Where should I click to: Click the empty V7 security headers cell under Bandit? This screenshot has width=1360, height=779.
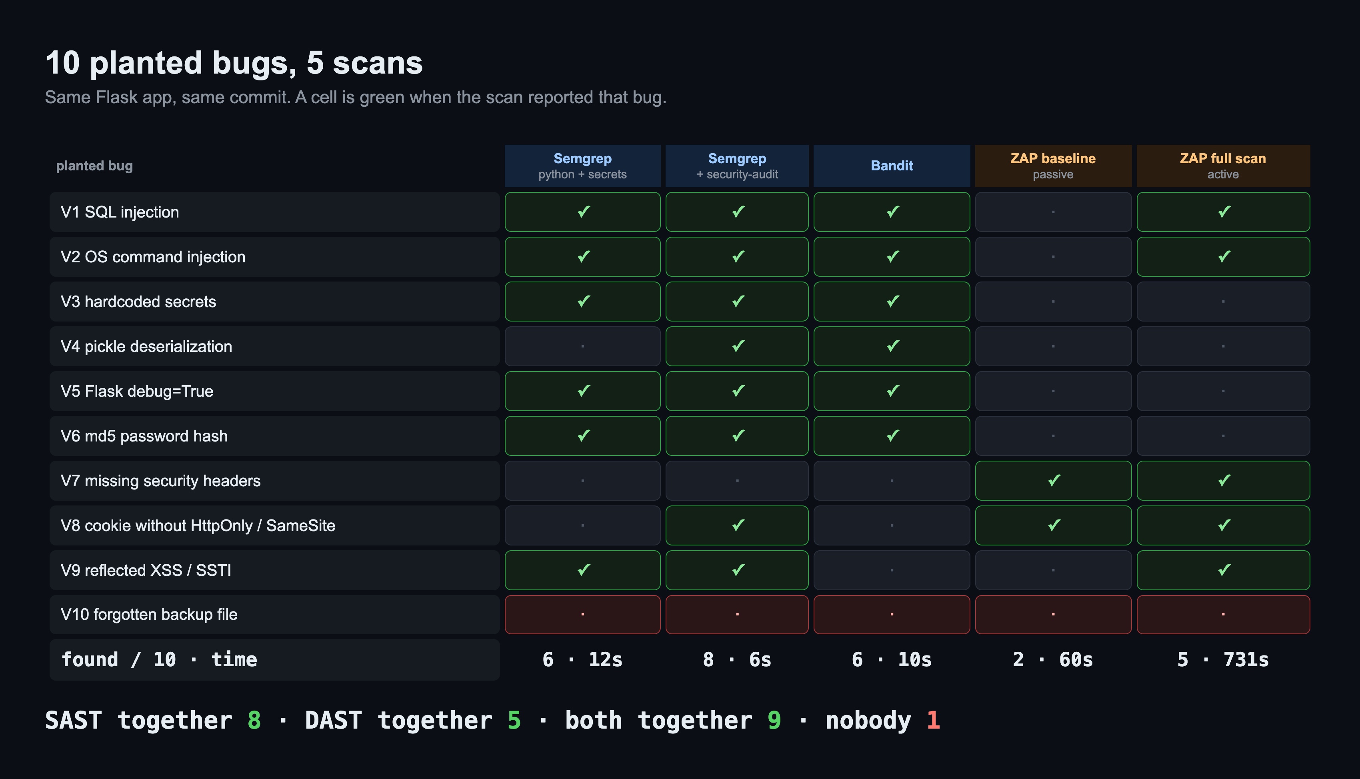point(892,480)
